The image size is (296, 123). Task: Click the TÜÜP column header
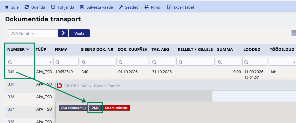(41, 50)
